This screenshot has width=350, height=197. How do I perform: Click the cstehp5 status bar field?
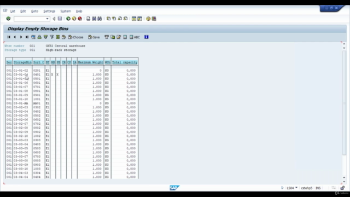tap(306, 188)
